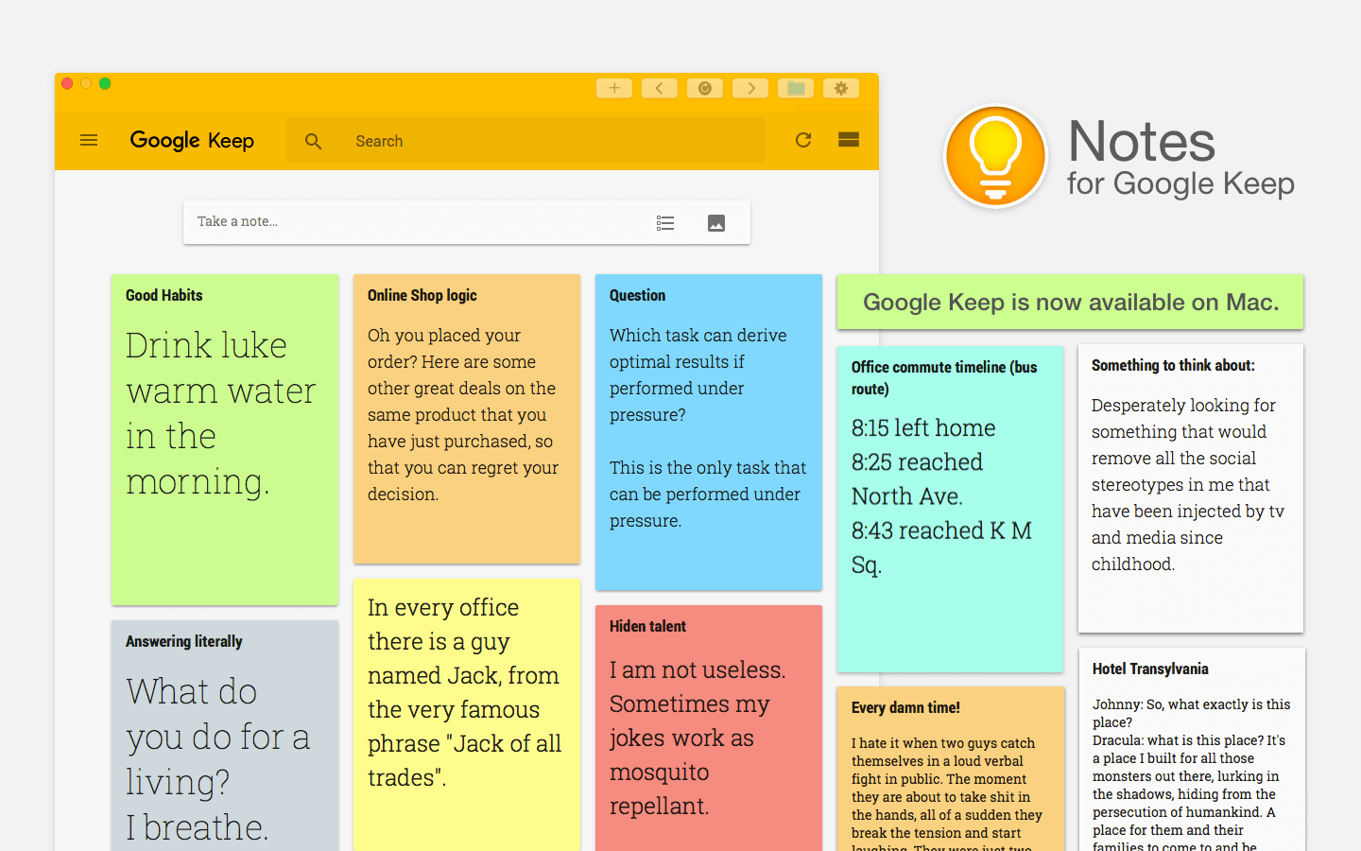Click the "Google Keep is now available on Mac" banner
Screen dimensions: 1361x851
click(x=1070, y=302)
